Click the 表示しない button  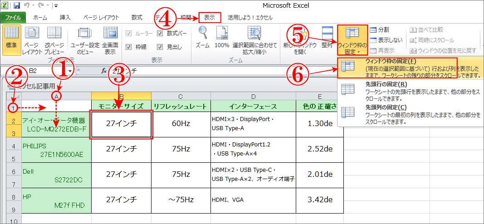tap(386, 40)
